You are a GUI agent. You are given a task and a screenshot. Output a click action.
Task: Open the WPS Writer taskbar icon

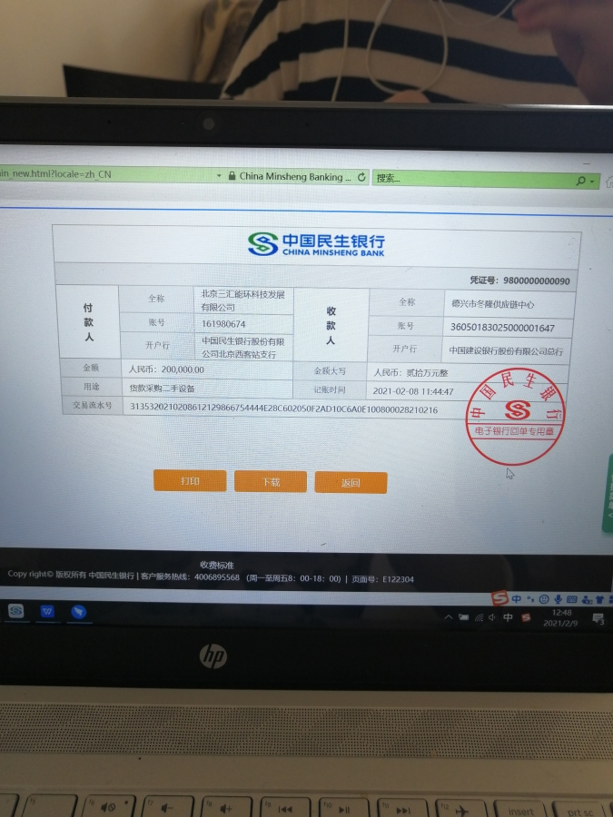[x=47, y=611]
